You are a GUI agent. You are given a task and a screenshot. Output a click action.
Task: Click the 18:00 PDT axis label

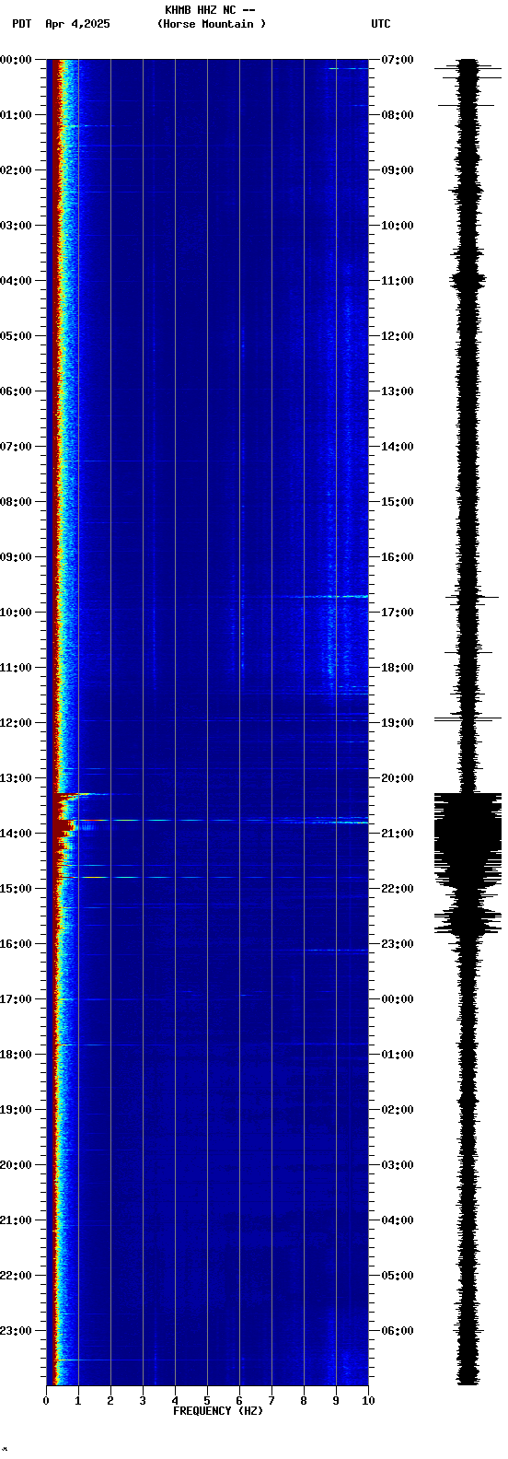(16, 1055)
